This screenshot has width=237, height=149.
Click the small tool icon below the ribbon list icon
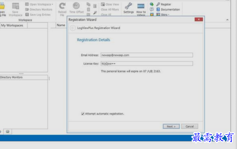[95, 12]
